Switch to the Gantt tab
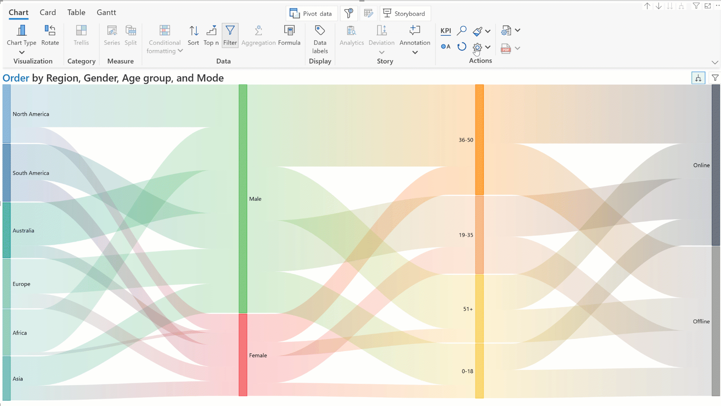The width and height of the screenshot is (721, 406). tap(106, 12)
